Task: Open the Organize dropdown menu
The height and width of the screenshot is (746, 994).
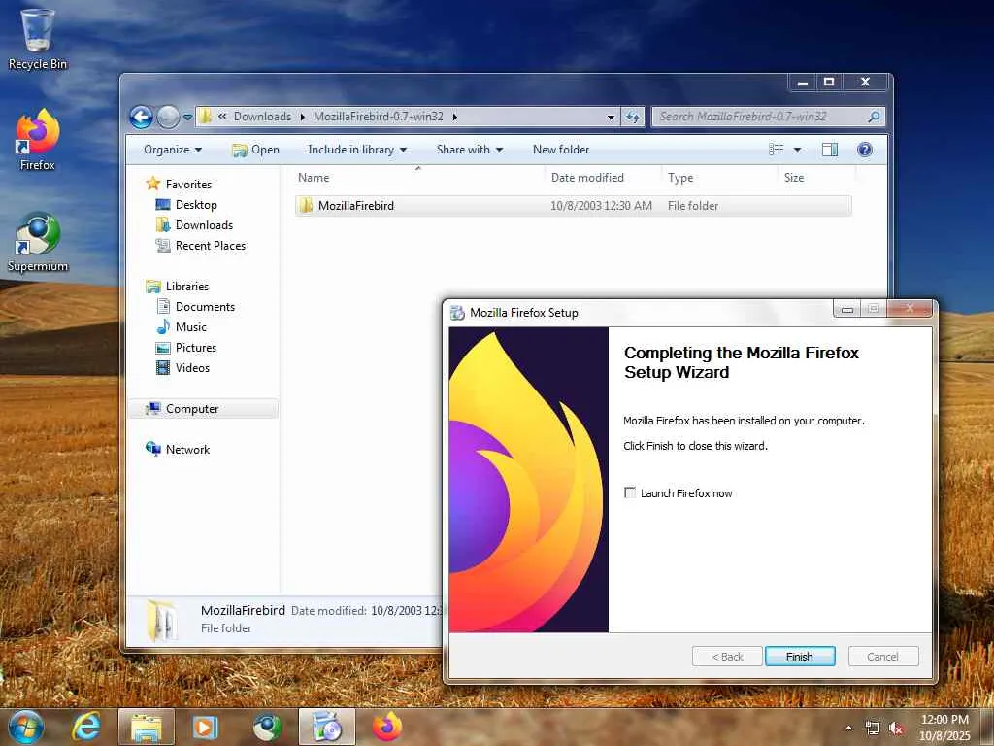Action: pos(173,150)
